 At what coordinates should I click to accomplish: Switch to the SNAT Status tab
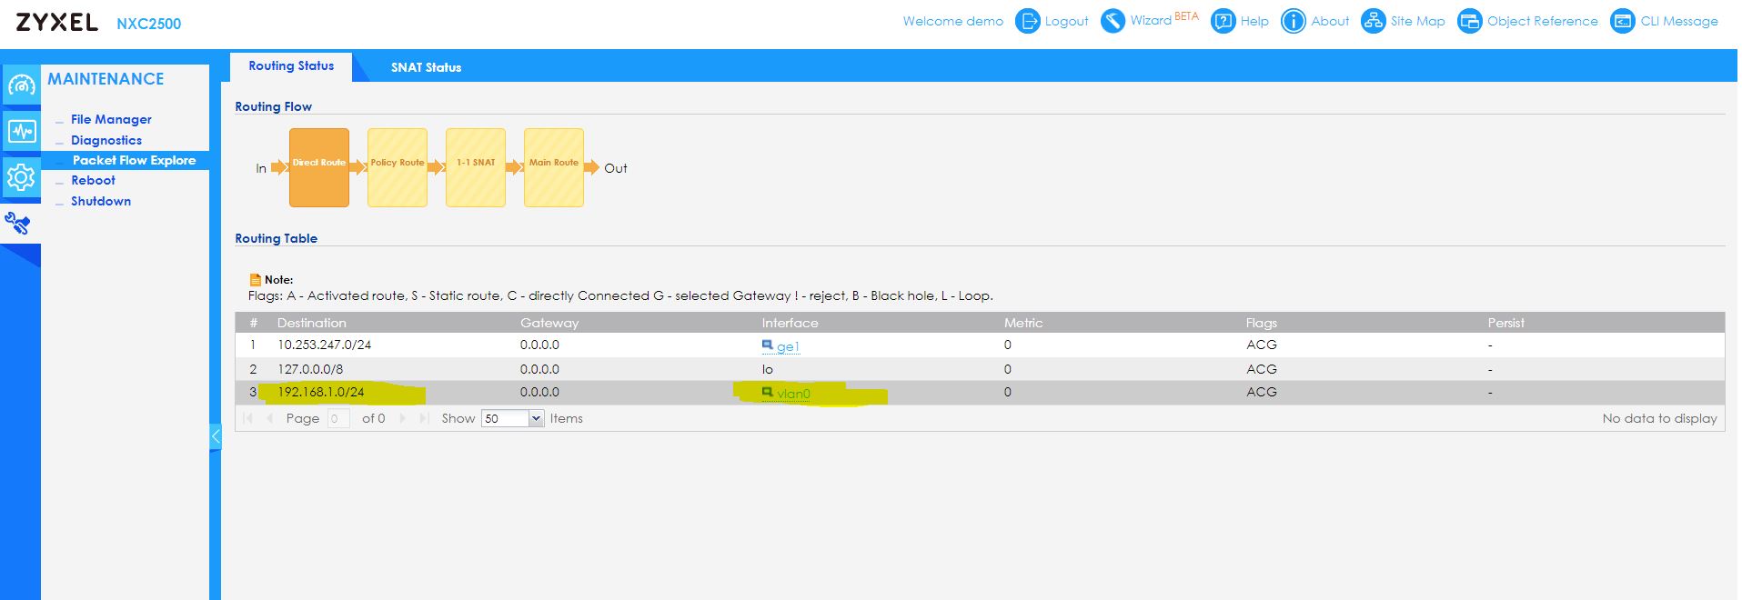click(426, 67)
